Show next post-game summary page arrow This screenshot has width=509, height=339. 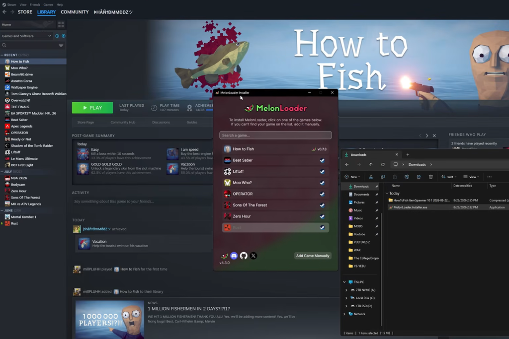coord(427,136)
